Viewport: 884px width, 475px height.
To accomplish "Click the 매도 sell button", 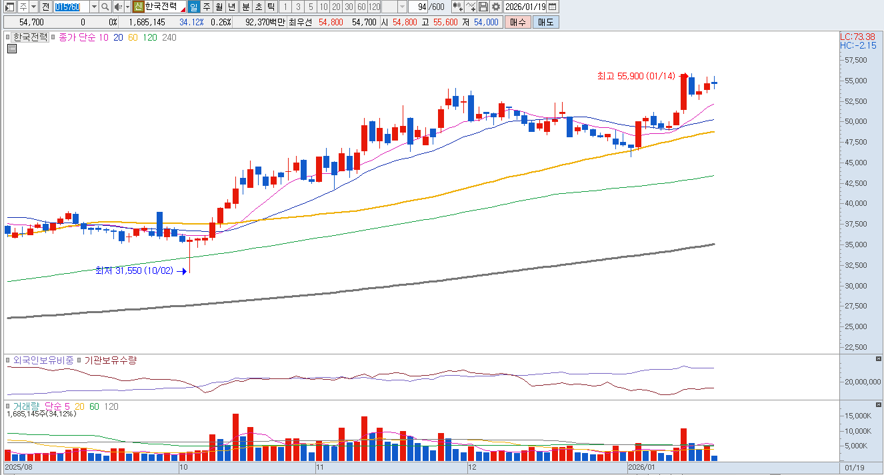I will pyautogui.click(x=545, y=22).
